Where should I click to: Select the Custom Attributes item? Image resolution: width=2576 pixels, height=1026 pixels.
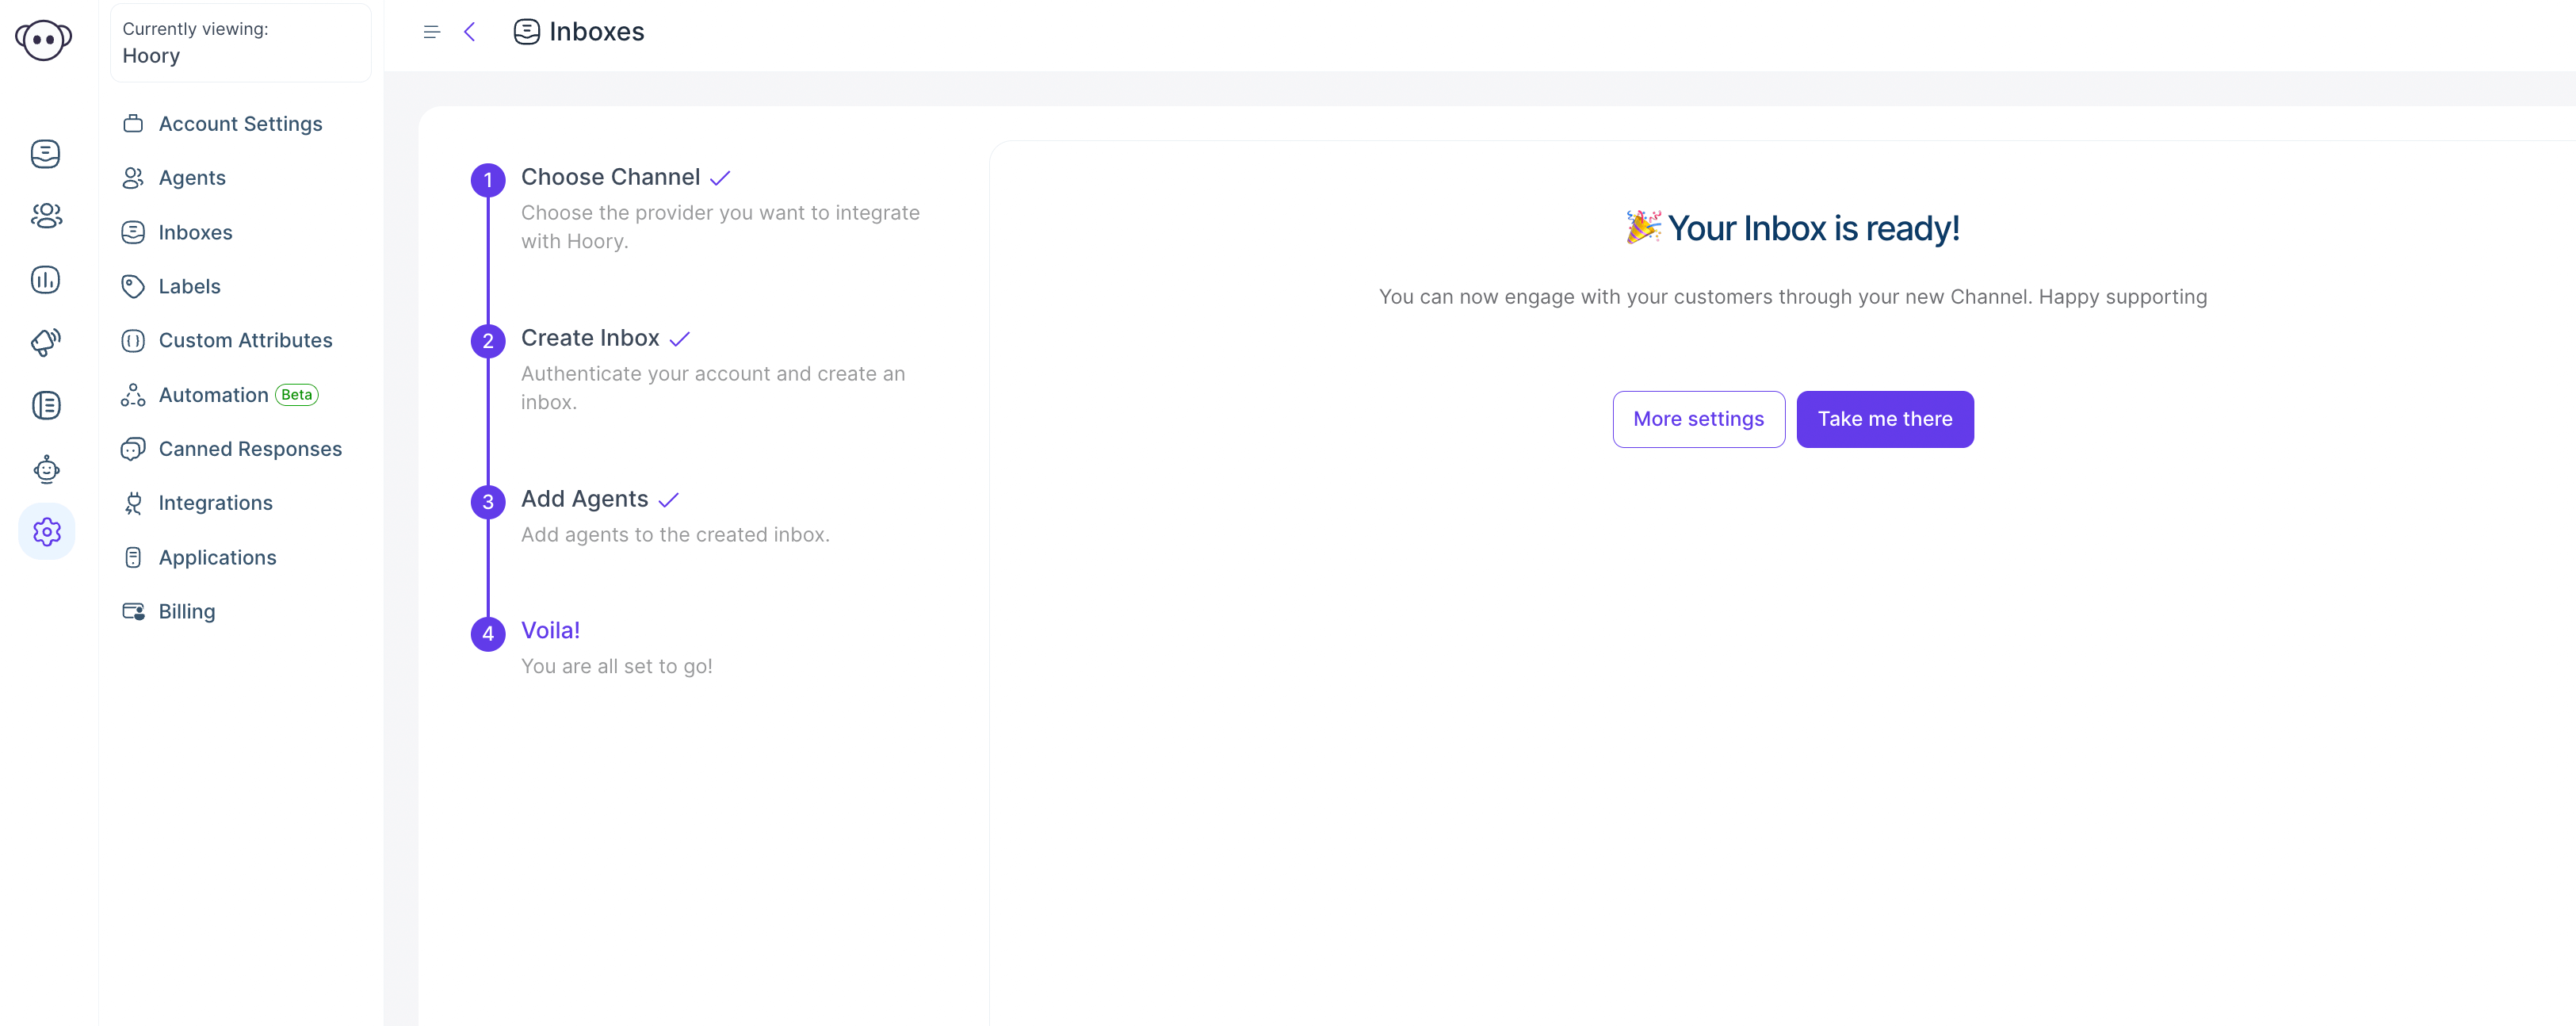(x=245, y=339)
